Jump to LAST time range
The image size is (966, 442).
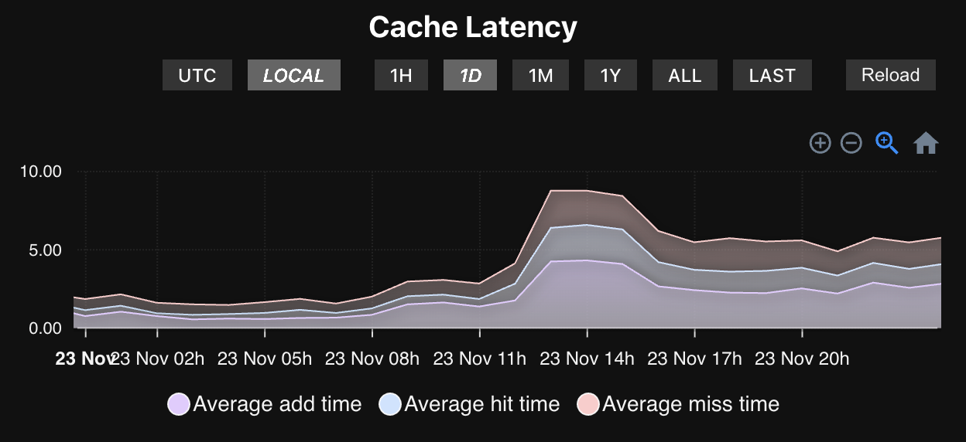(772, 75)
